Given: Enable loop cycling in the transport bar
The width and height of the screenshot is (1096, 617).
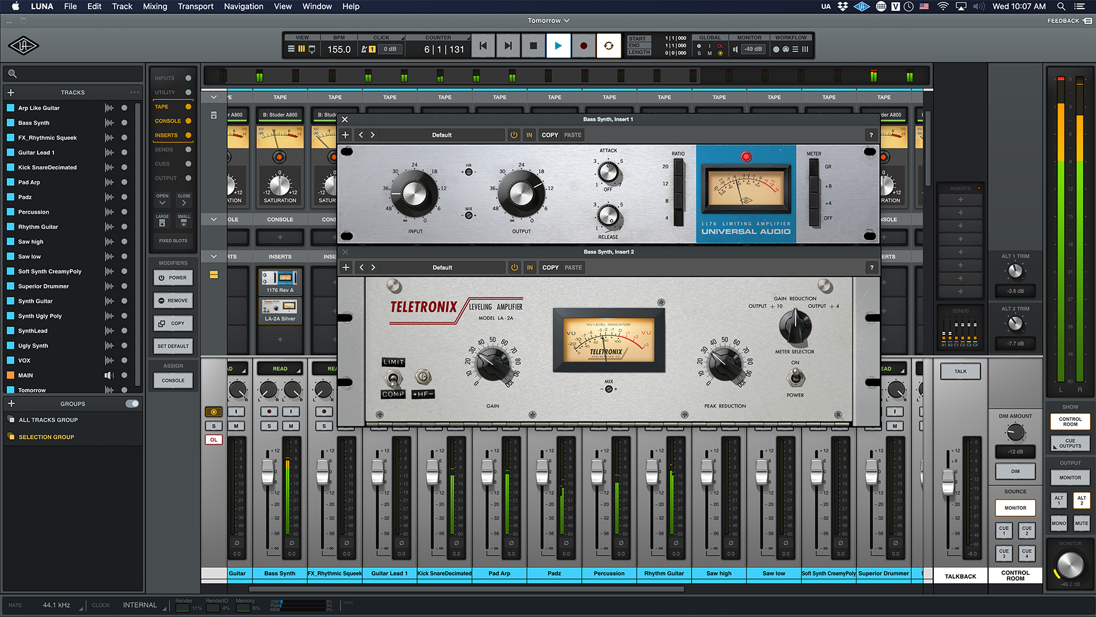Looking at the screenshot, I should (608, 46).
